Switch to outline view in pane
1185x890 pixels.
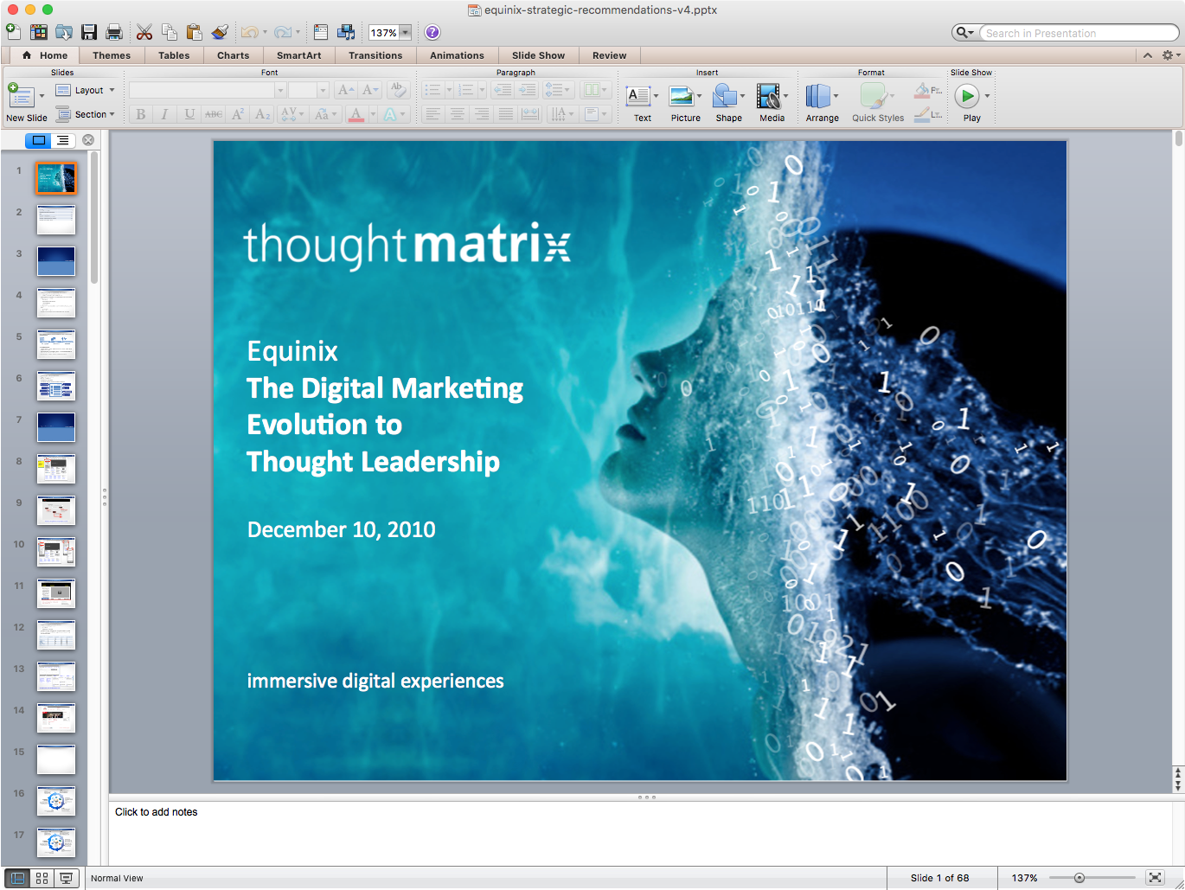point(62,140)
